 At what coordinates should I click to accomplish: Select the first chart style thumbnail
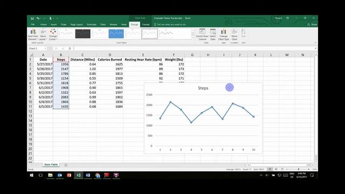(x=66, y=33)
